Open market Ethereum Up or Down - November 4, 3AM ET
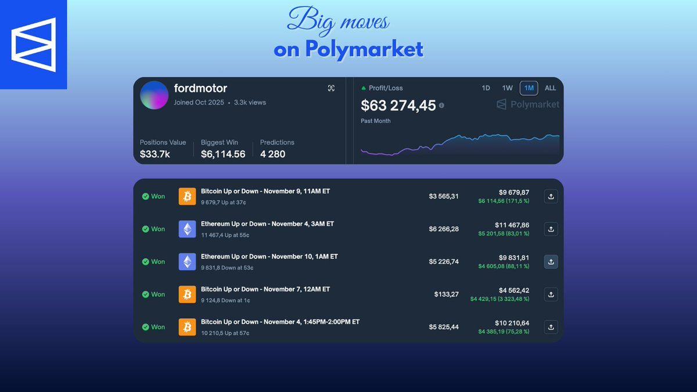The width and height of the screenshot is (697, 392). click(x=267, y=224)
